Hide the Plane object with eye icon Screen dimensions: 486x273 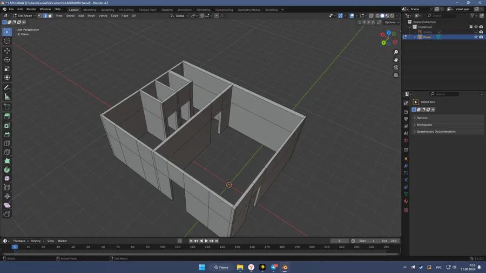pyautogui.click(x=476, y=37)
